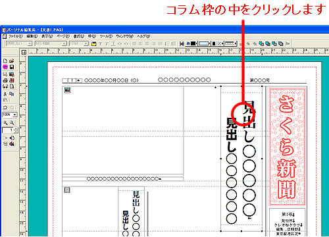Open the 書式 menu

(x=79, y=36)
